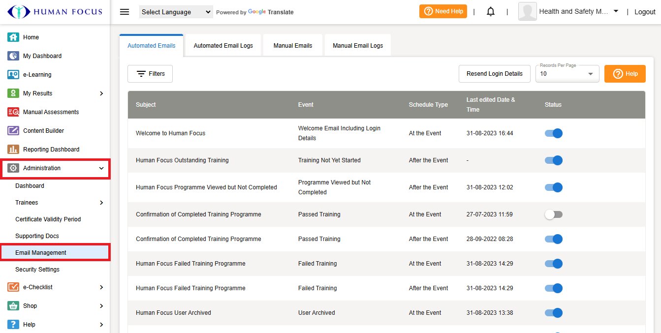Click the e-Learning sidebar icon
Viewport: 661px width, 333px height.
(13, 75)
